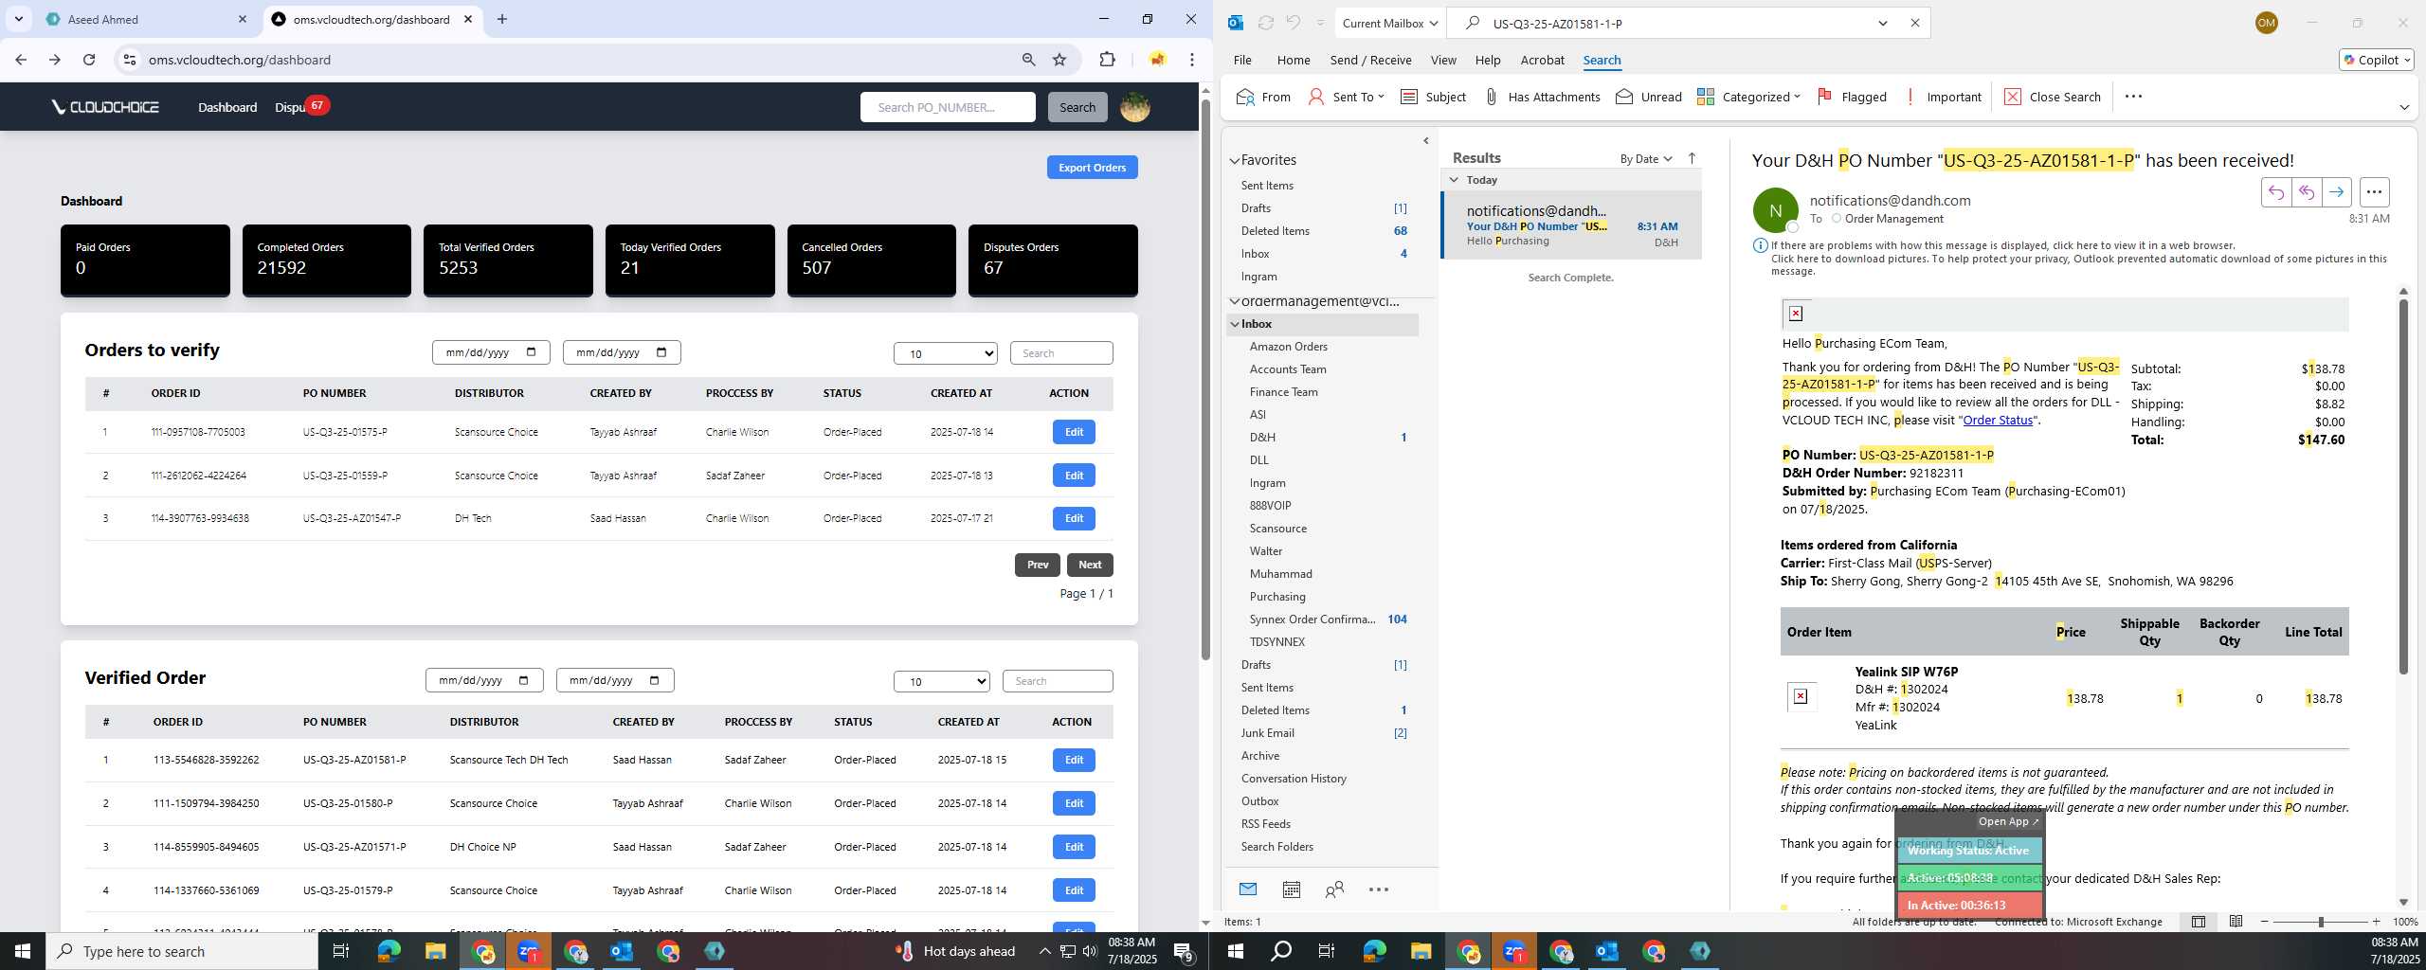
Task: Zoom in with plus in Outlook status bar
Action: coord(2376,922)
